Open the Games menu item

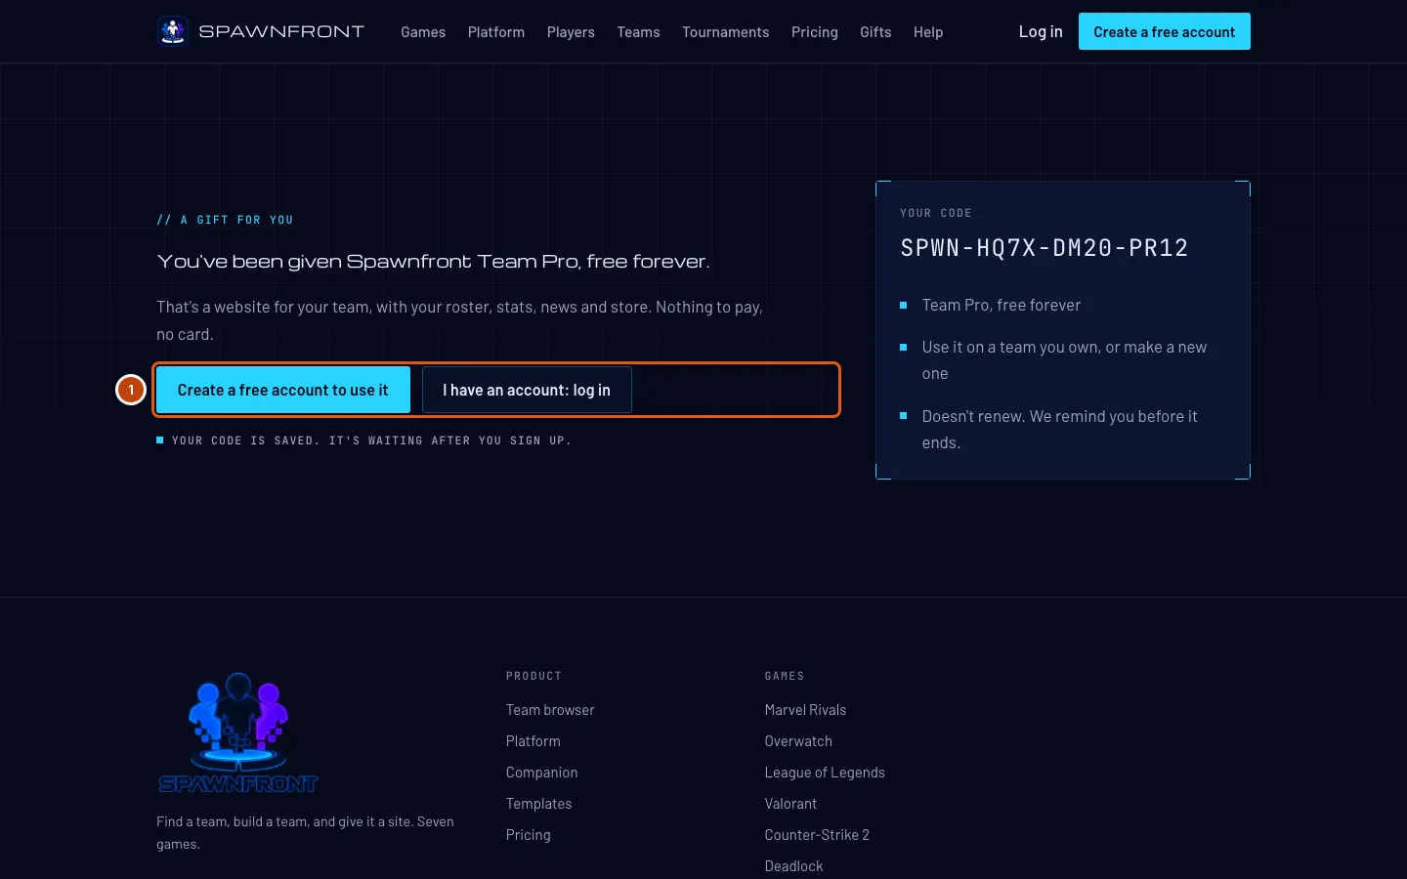click(423, 32)
